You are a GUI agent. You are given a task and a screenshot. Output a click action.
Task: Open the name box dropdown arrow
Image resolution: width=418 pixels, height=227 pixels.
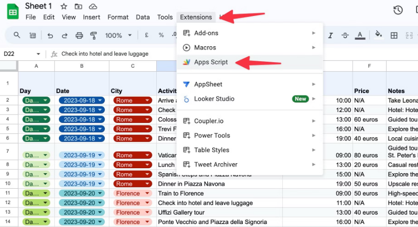[x=38, y=54]
